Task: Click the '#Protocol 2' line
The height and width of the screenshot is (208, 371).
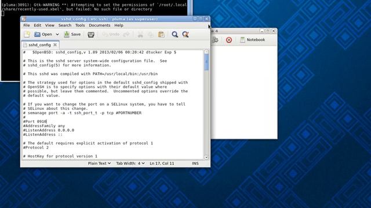Action: click(x=36, y=147)
